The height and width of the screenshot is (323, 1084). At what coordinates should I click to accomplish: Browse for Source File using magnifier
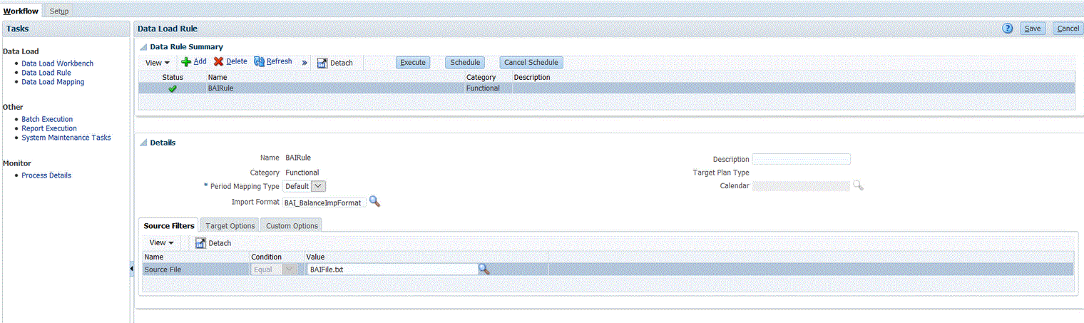[x=484, y=269]
